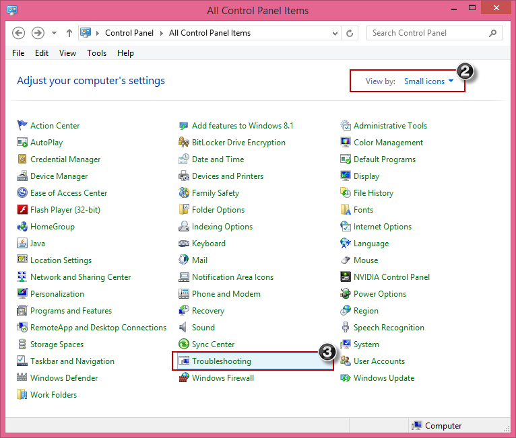
Task: Click the Credential Manager safe icon
Action: point(22,159)
